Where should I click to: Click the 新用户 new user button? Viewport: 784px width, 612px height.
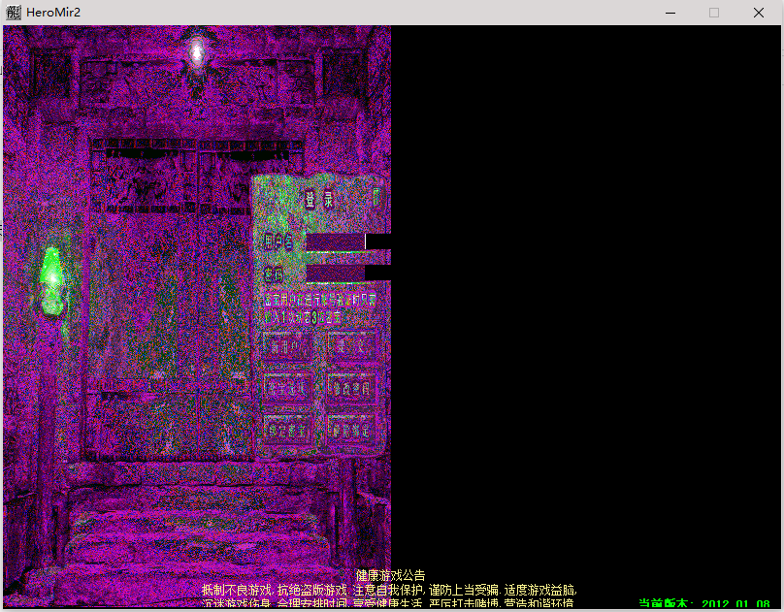tap(287, 346)
